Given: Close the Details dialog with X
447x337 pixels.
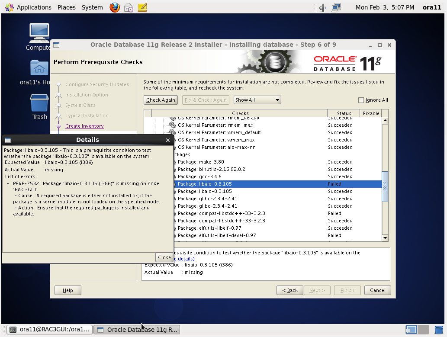Looking at the screenshot, I should (167, 140).
